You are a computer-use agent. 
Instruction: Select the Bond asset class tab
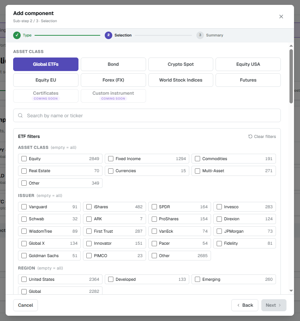[x=113, y=64]
